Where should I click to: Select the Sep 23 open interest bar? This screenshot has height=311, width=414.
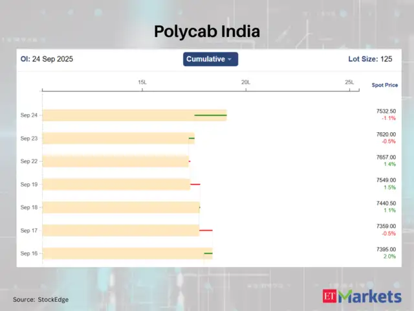118,138
